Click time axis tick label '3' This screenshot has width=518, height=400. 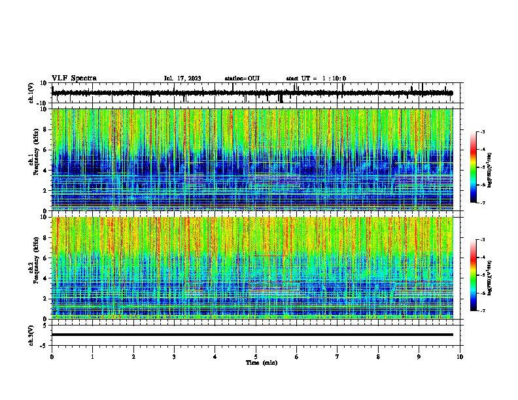(174, 357)
